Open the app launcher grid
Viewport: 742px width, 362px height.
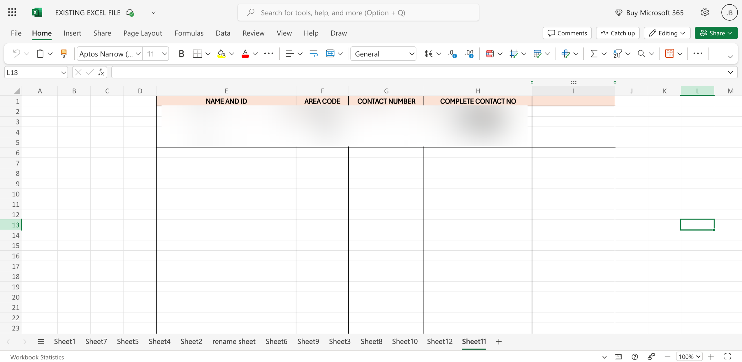click(12, 12)
